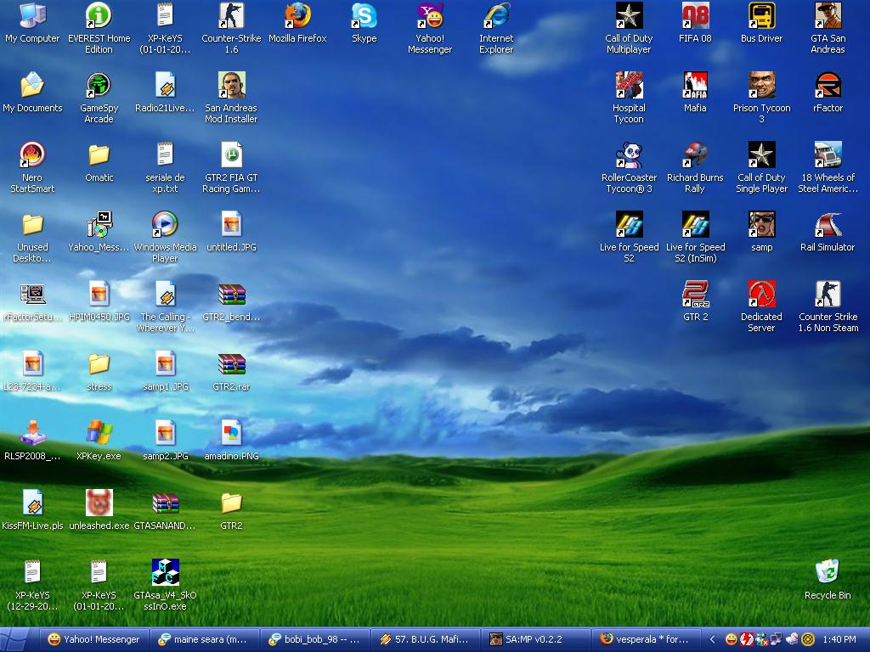The image size is (870, 652).
Task: Click the Counter-Strike 1.6 shortcut icon
Action: click(x=231, y=16)
